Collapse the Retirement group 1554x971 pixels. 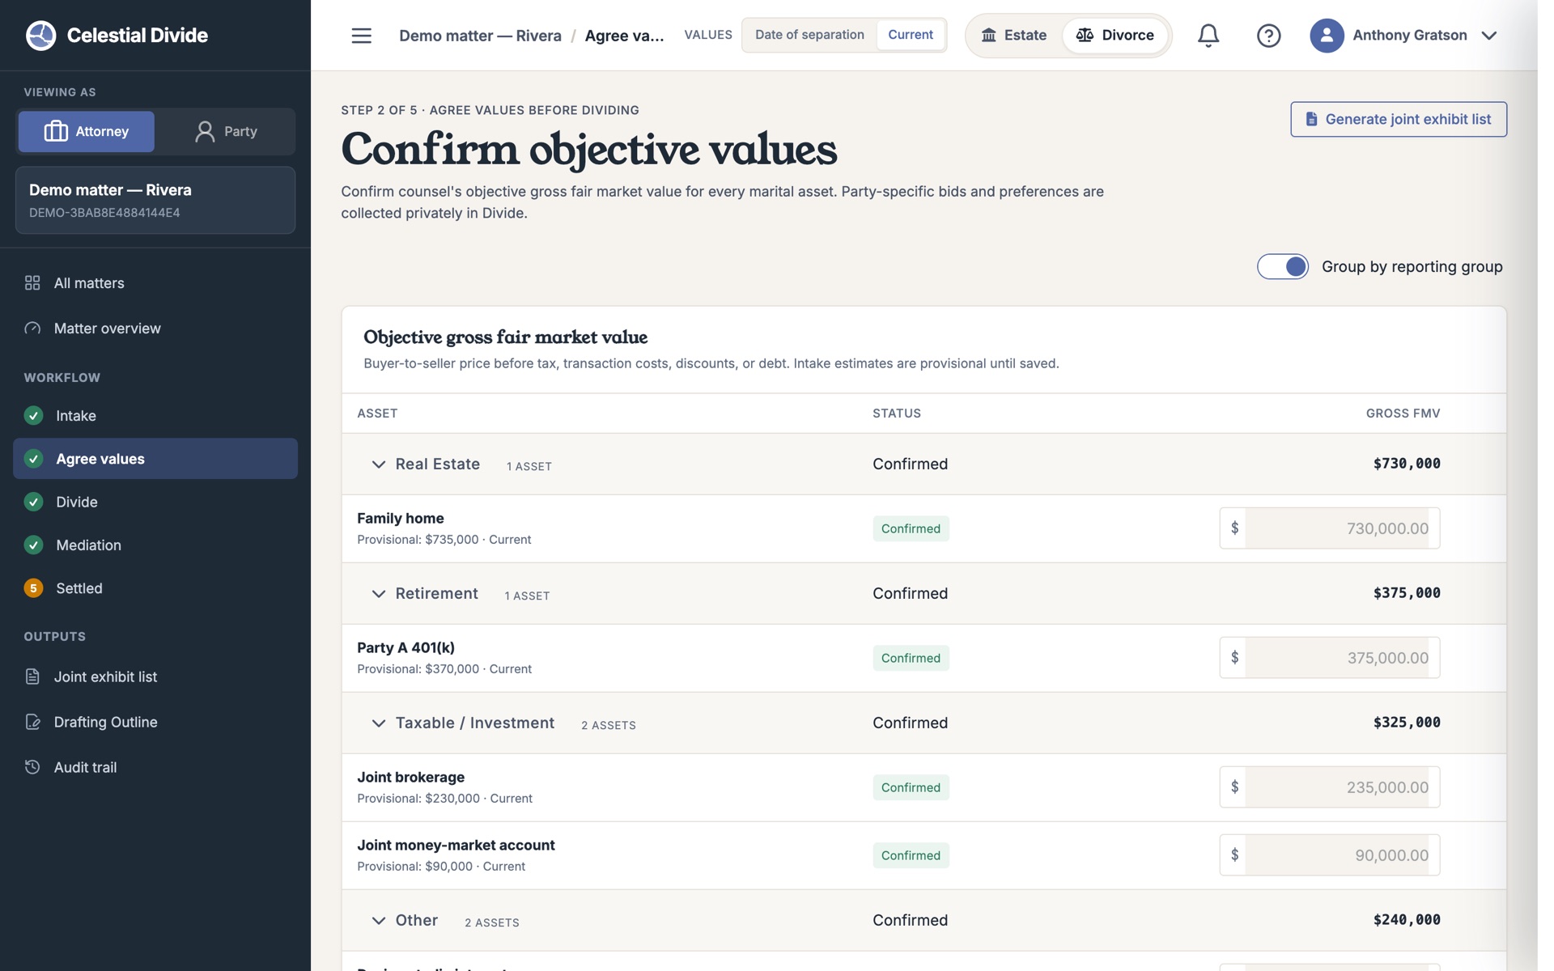point(378,593)
